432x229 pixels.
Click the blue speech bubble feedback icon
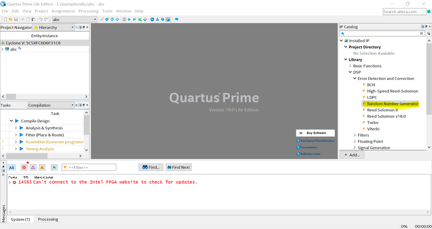(176, 19)
